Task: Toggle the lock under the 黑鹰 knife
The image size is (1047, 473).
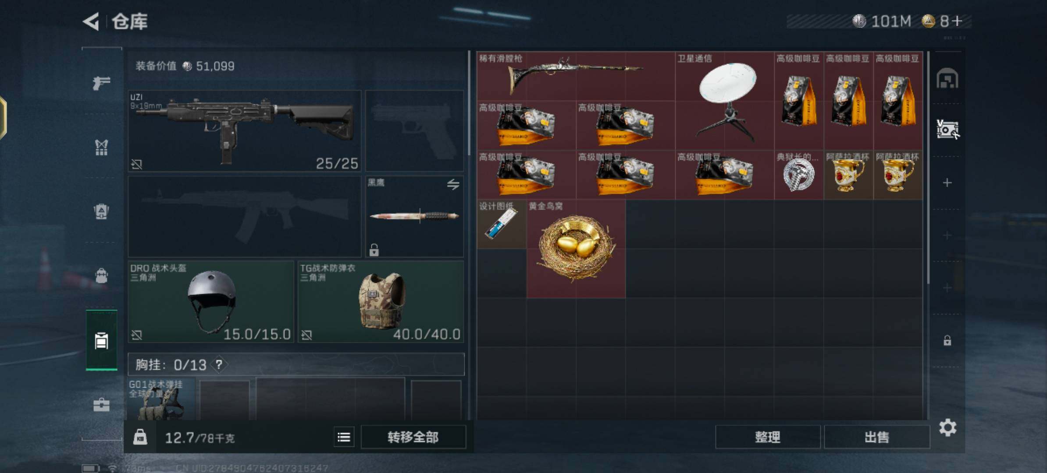Action: click(x=374, y=250)
